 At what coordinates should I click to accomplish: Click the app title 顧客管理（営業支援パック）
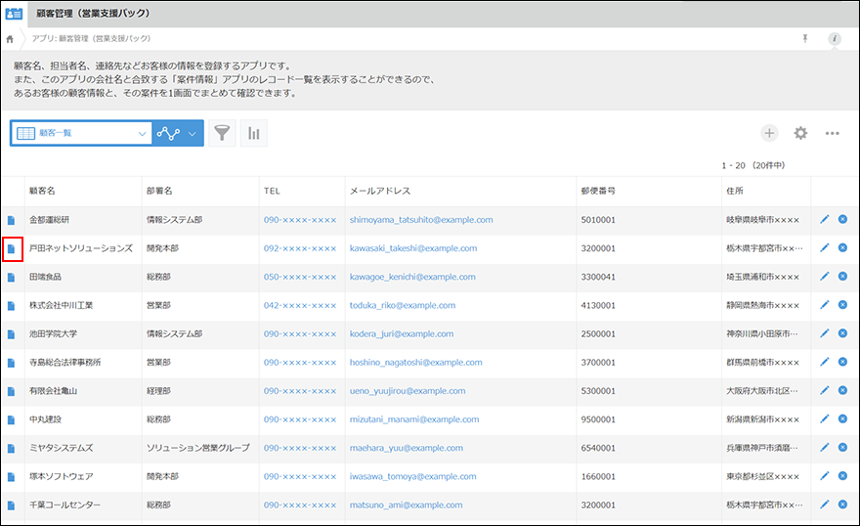93,13
